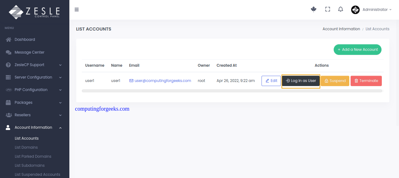Screen dimensions: 399x178
Task: Select List Domains submenu item
Action: [26, 147]
